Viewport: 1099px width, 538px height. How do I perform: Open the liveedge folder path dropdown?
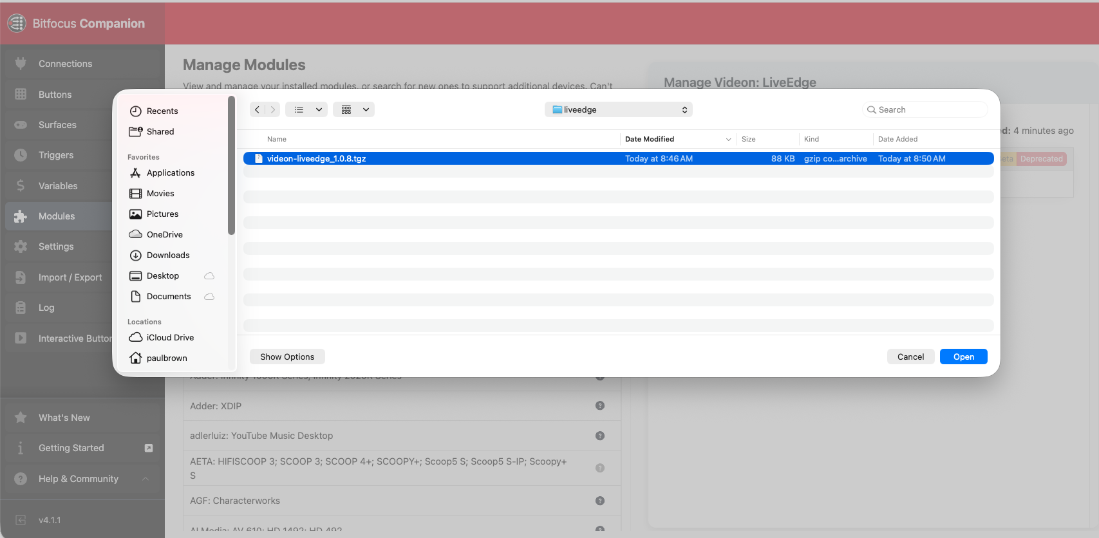(619, 109)
